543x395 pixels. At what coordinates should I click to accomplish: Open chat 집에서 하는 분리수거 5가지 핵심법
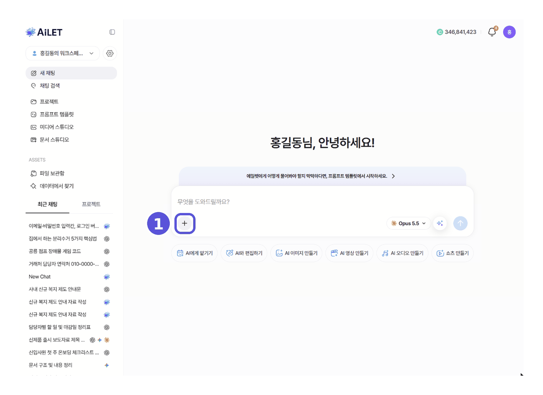[x=63, y=239]
